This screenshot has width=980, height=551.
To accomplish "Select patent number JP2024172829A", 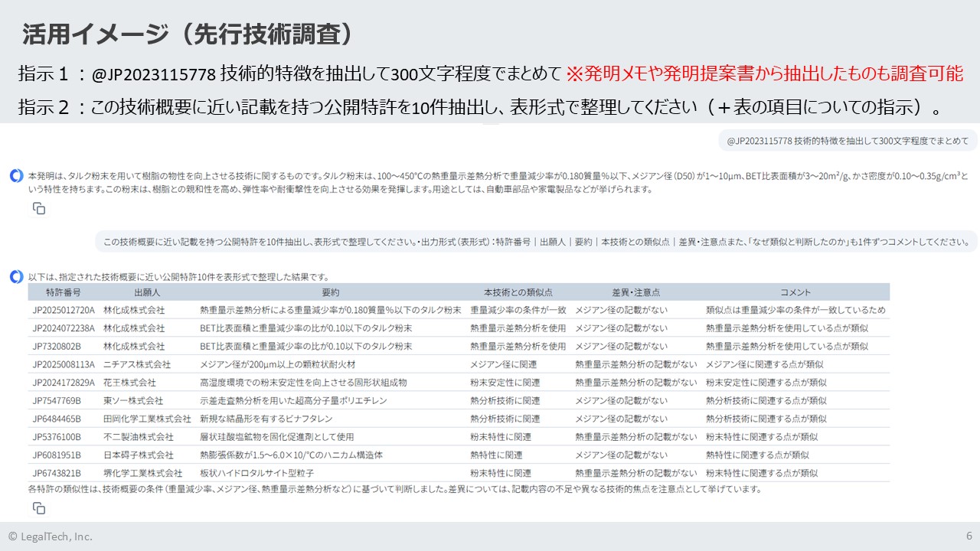I will tap(64, 382).
